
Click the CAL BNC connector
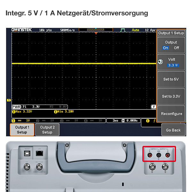click(x=27, y=167)
